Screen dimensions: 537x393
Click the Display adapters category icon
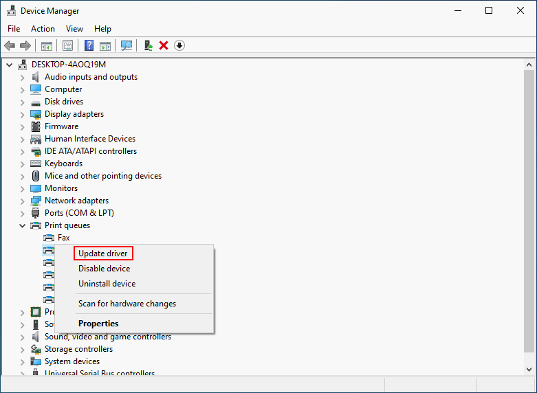36,114
